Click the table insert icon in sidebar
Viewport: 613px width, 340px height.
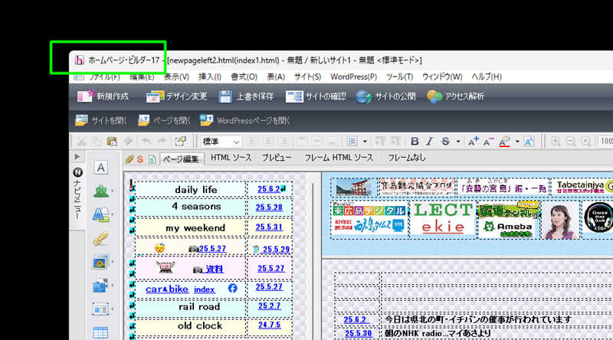click(100, 332)
